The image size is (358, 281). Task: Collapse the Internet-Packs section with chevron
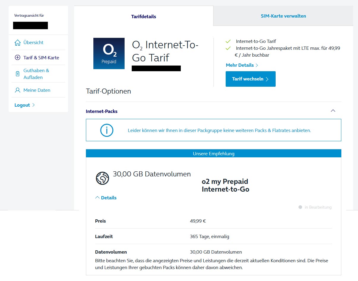tap(333, 111)
